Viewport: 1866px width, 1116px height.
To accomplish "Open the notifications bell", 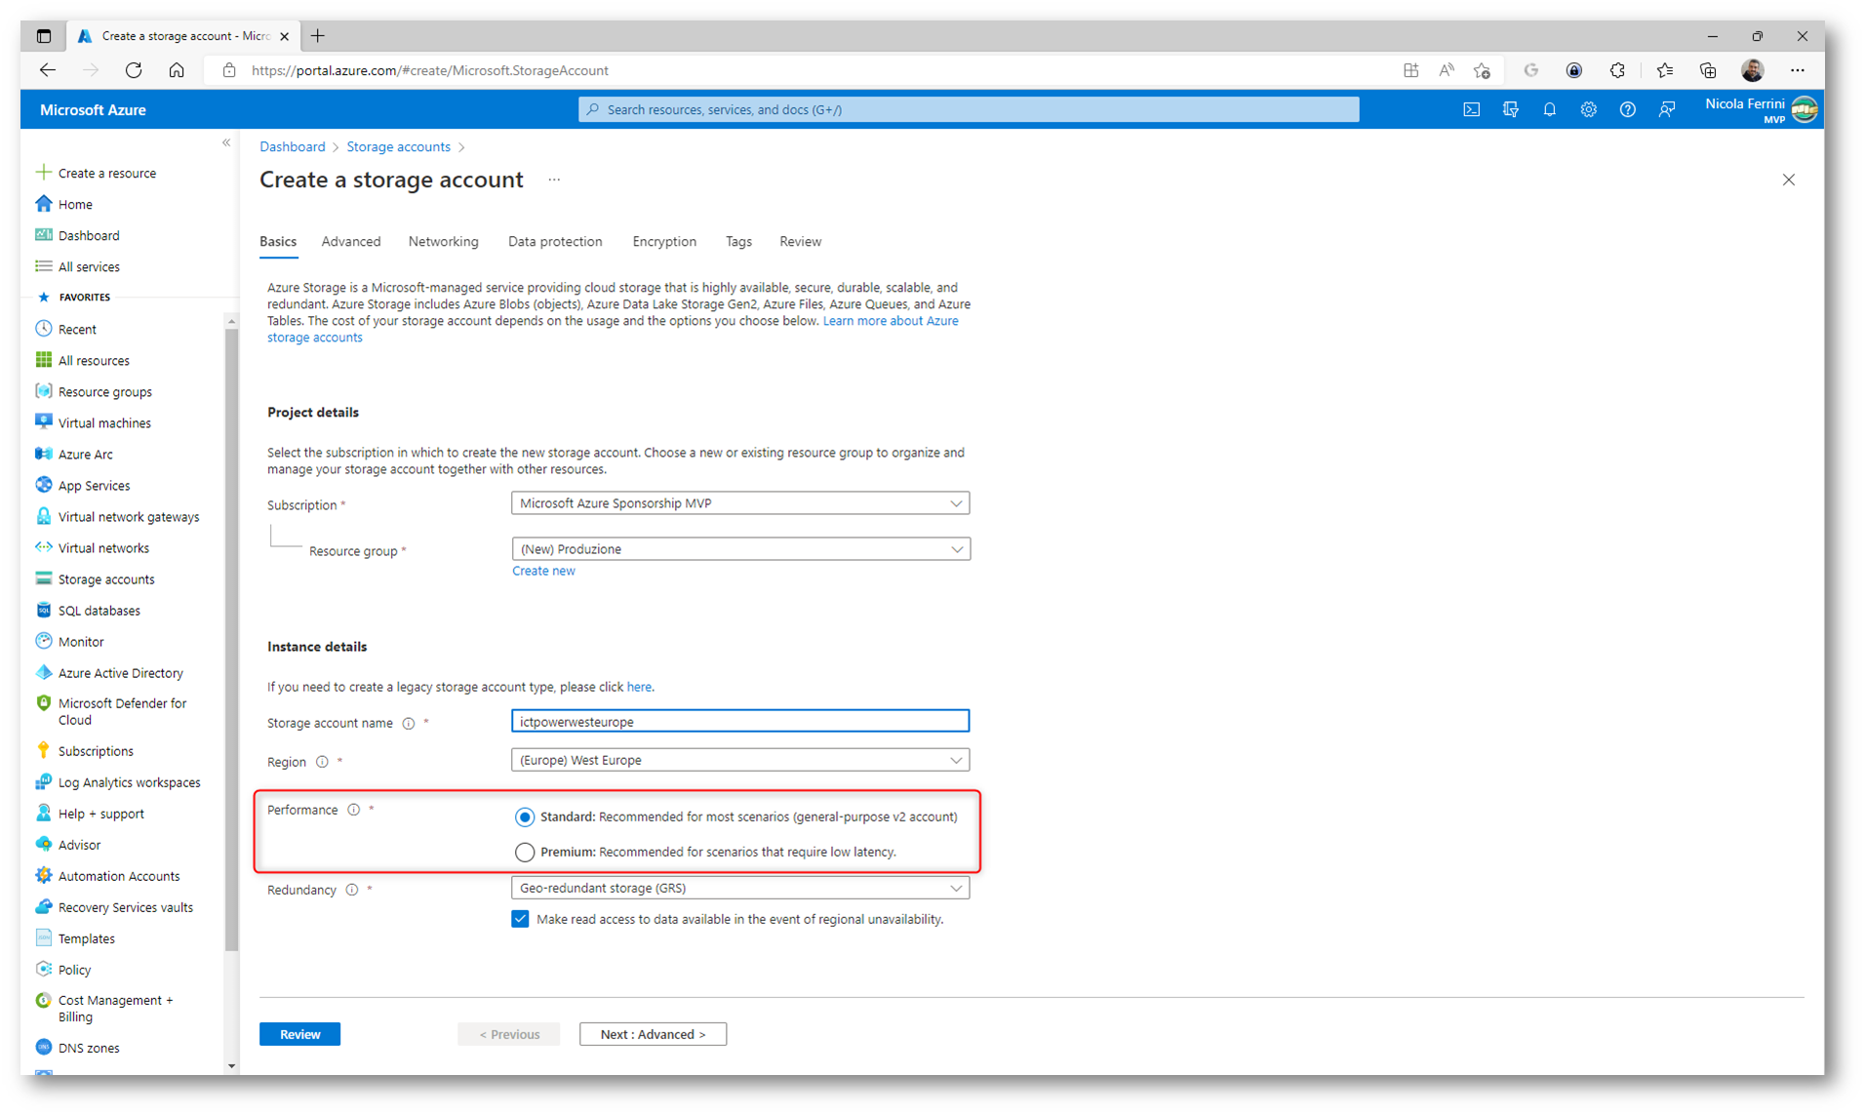I will pyautogui.click(x=1549, y=110).
